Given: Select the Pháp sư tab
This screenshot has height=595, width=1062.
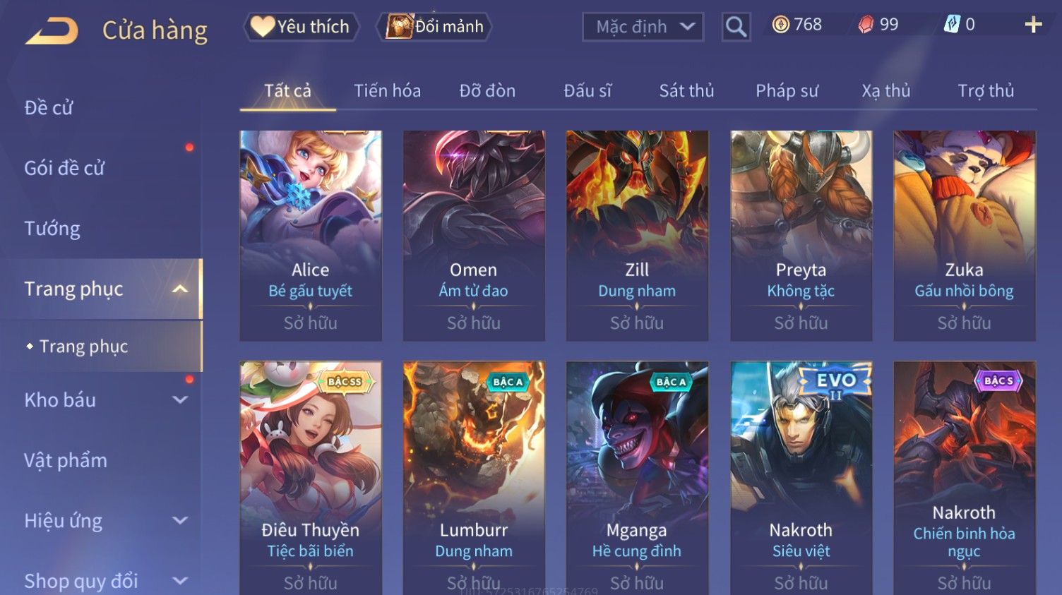Looking at the screenshot, I should [x=787, y=91].
